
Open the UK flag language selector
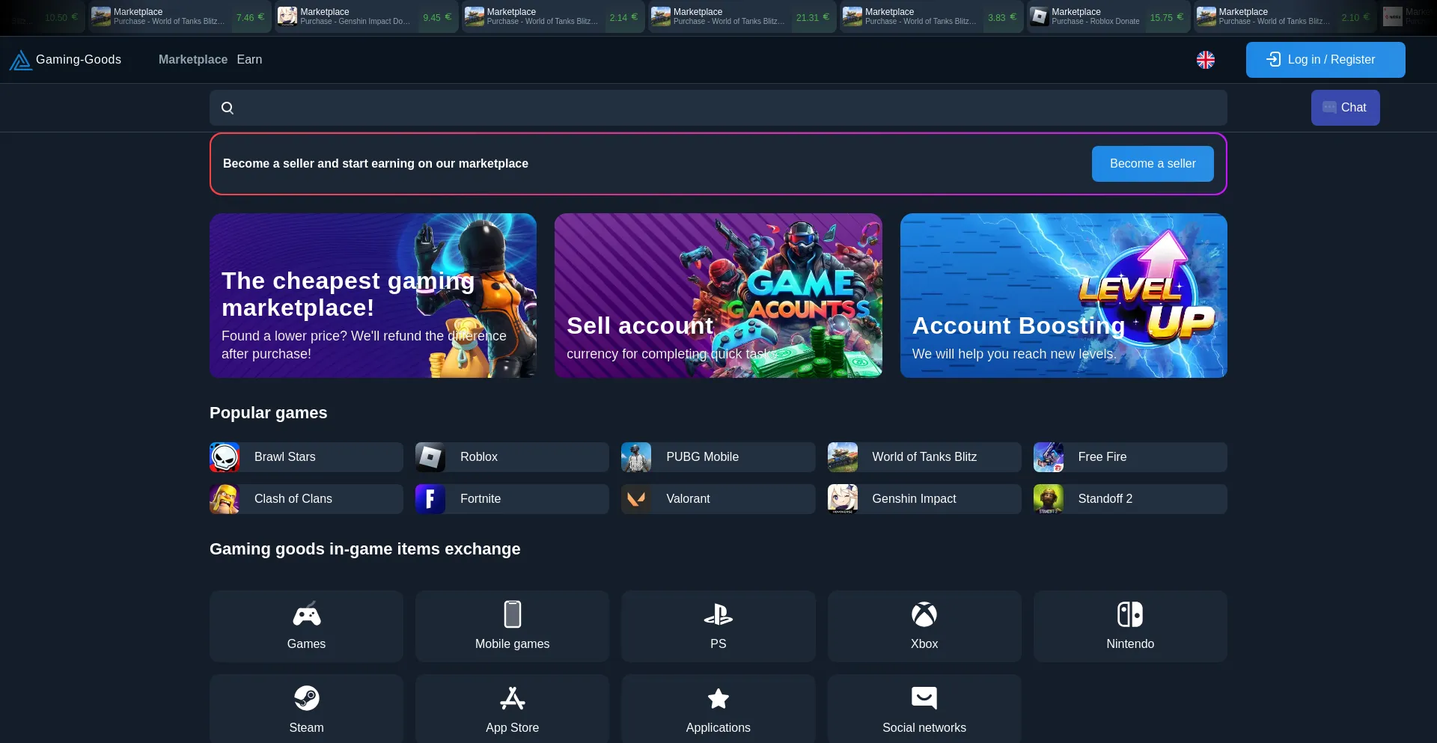click(1205, 60)
